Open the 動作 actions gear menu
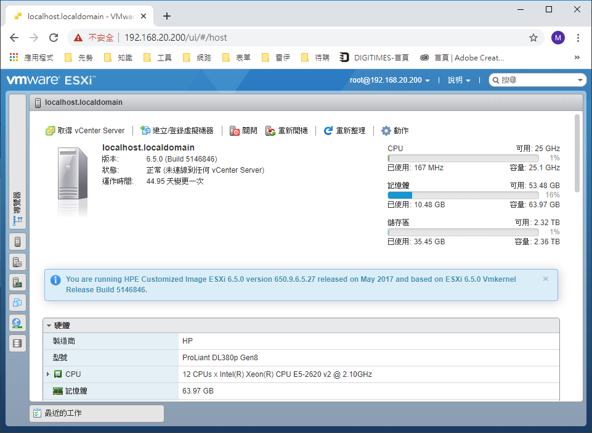Viewport: 592px width, 433px height. [395, 131]
